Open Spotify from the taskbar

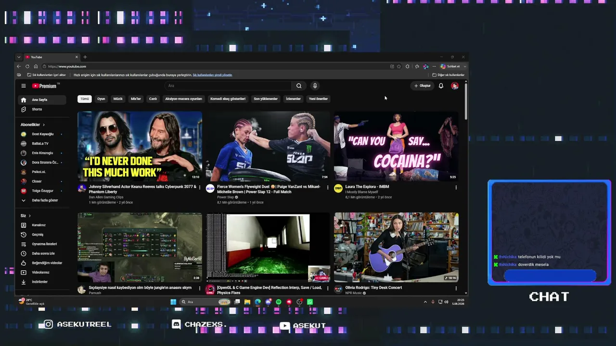[x=279, y=302]
